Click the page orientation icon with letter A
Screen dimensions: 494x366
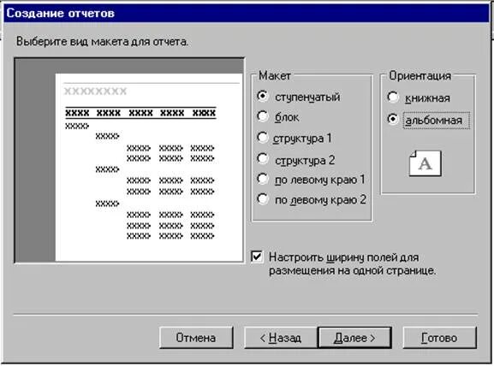coord(425,163)
